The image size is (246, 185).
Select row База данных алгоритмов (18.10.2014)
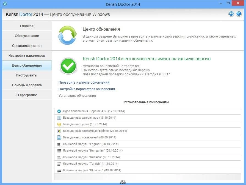pyautogui.click(x=148, y=118)
